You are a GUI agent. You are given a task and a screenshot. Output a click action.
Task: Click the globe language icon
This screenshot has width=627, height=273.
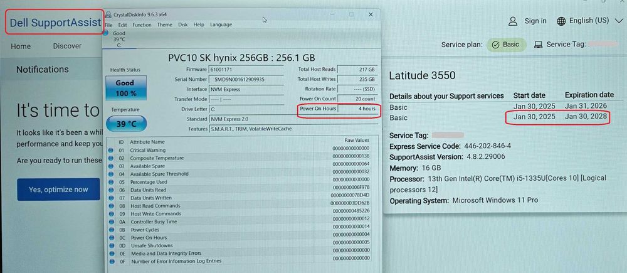561,21
